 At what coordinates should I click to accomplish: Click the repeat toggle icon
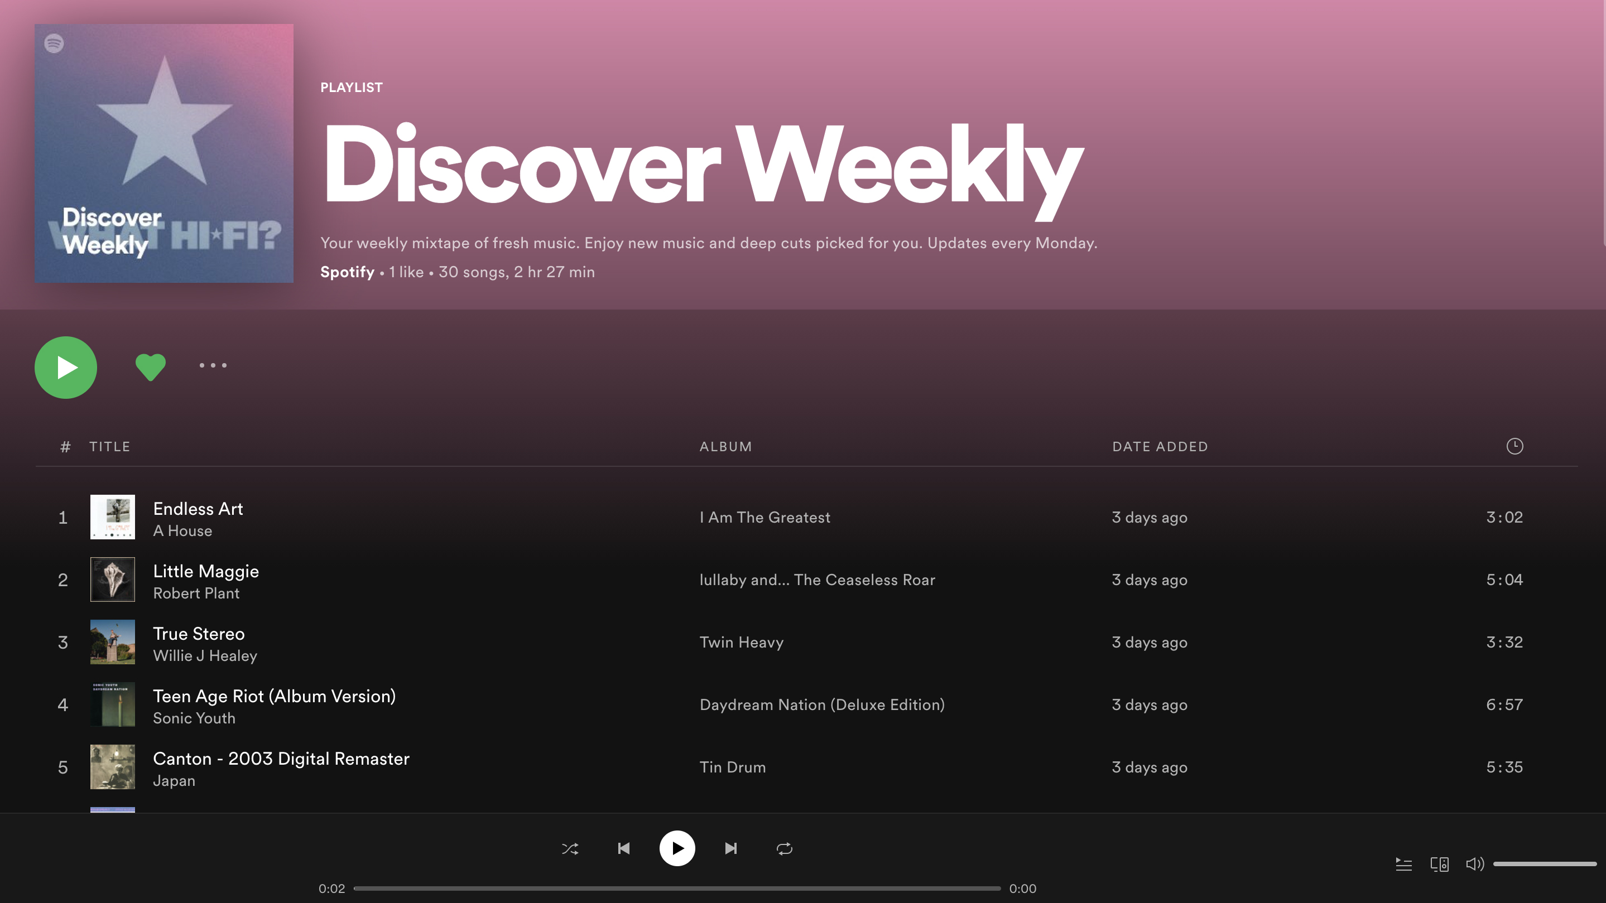click(784, 848)
